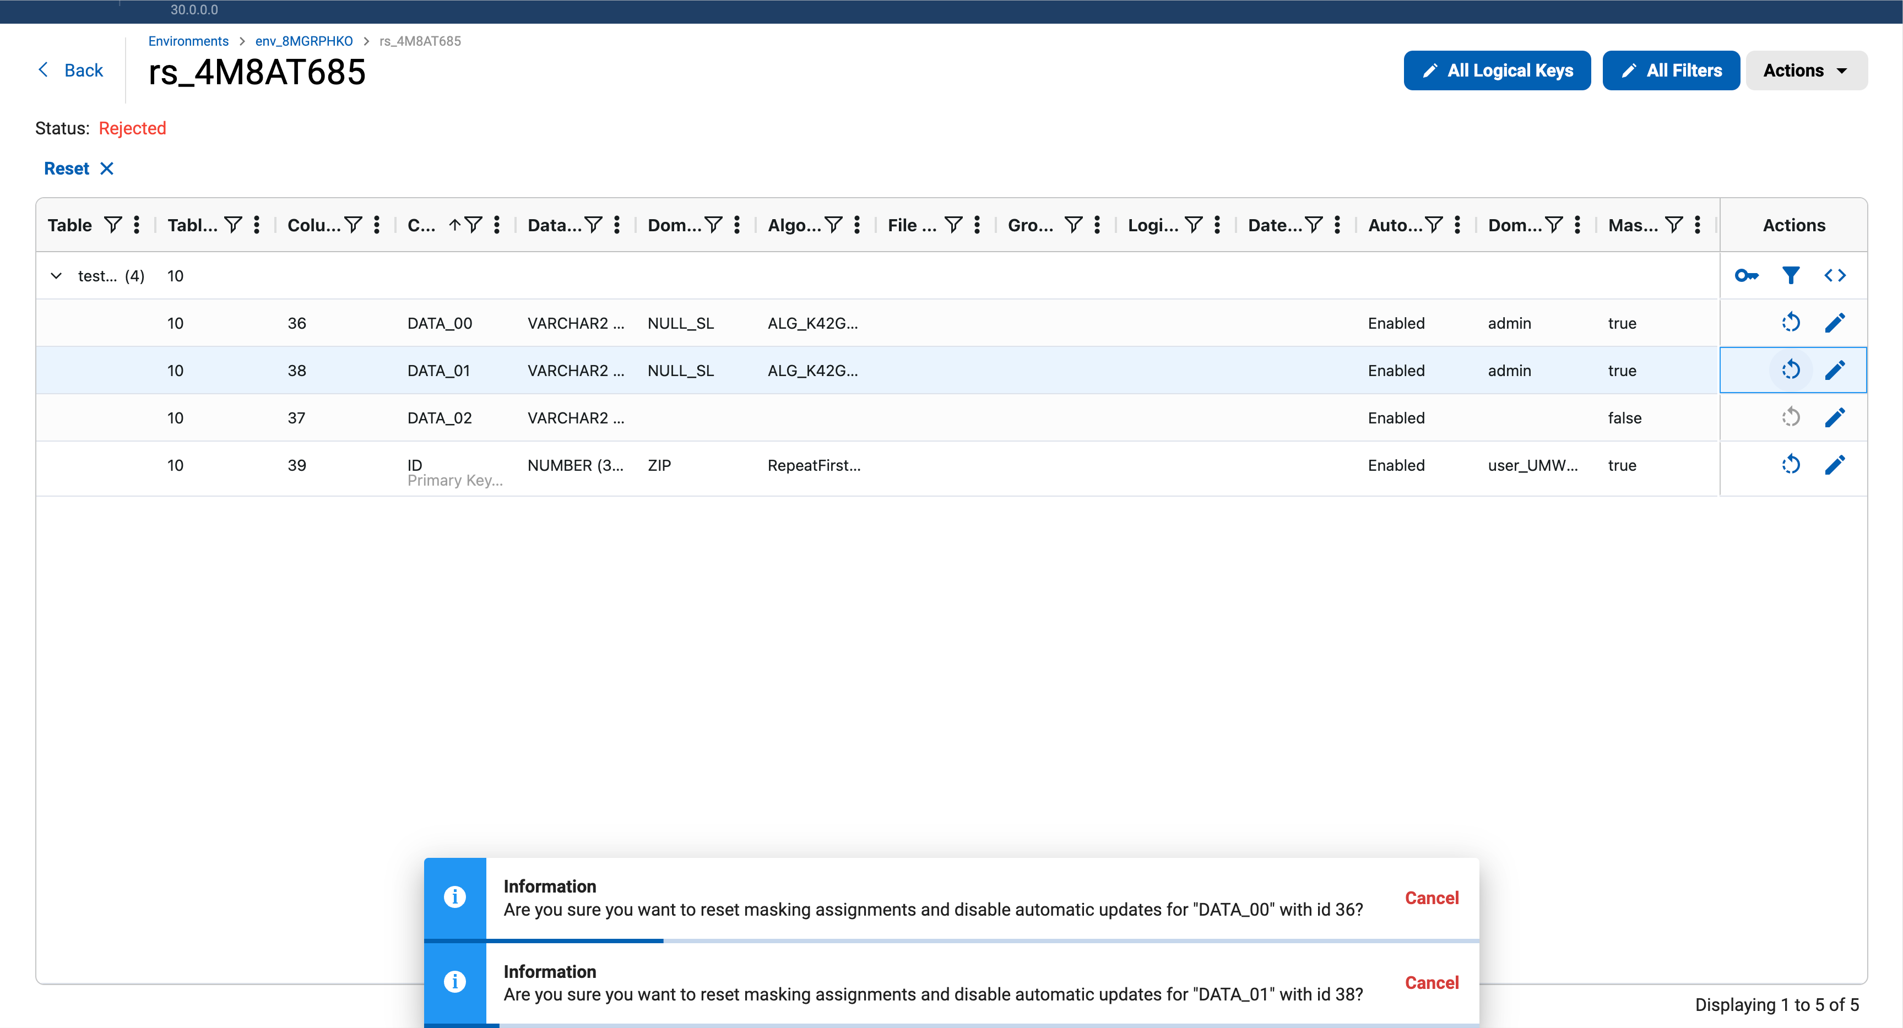Click the info icon on the Information banner
The width and height of the screenshot is (1903, 1028).
click(455, 896)
